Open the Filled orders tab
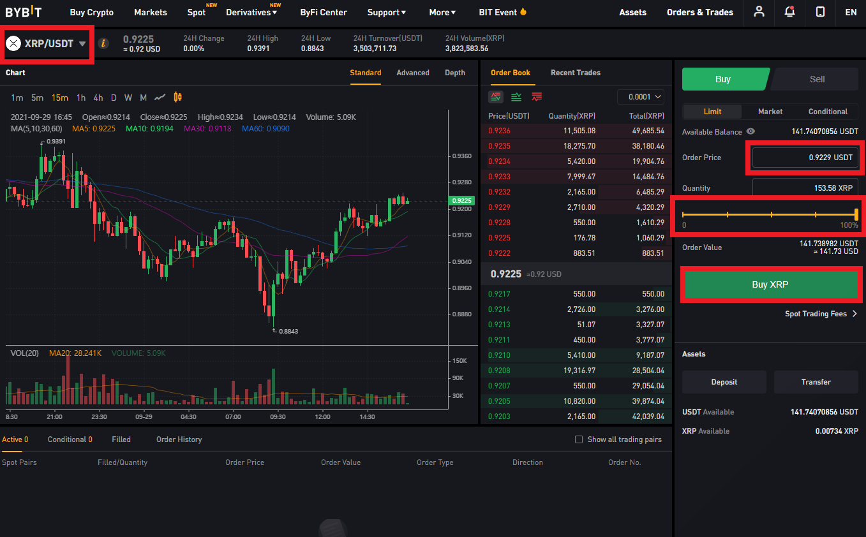Screen dimensions: 866x537 click(x=121, y=439)
